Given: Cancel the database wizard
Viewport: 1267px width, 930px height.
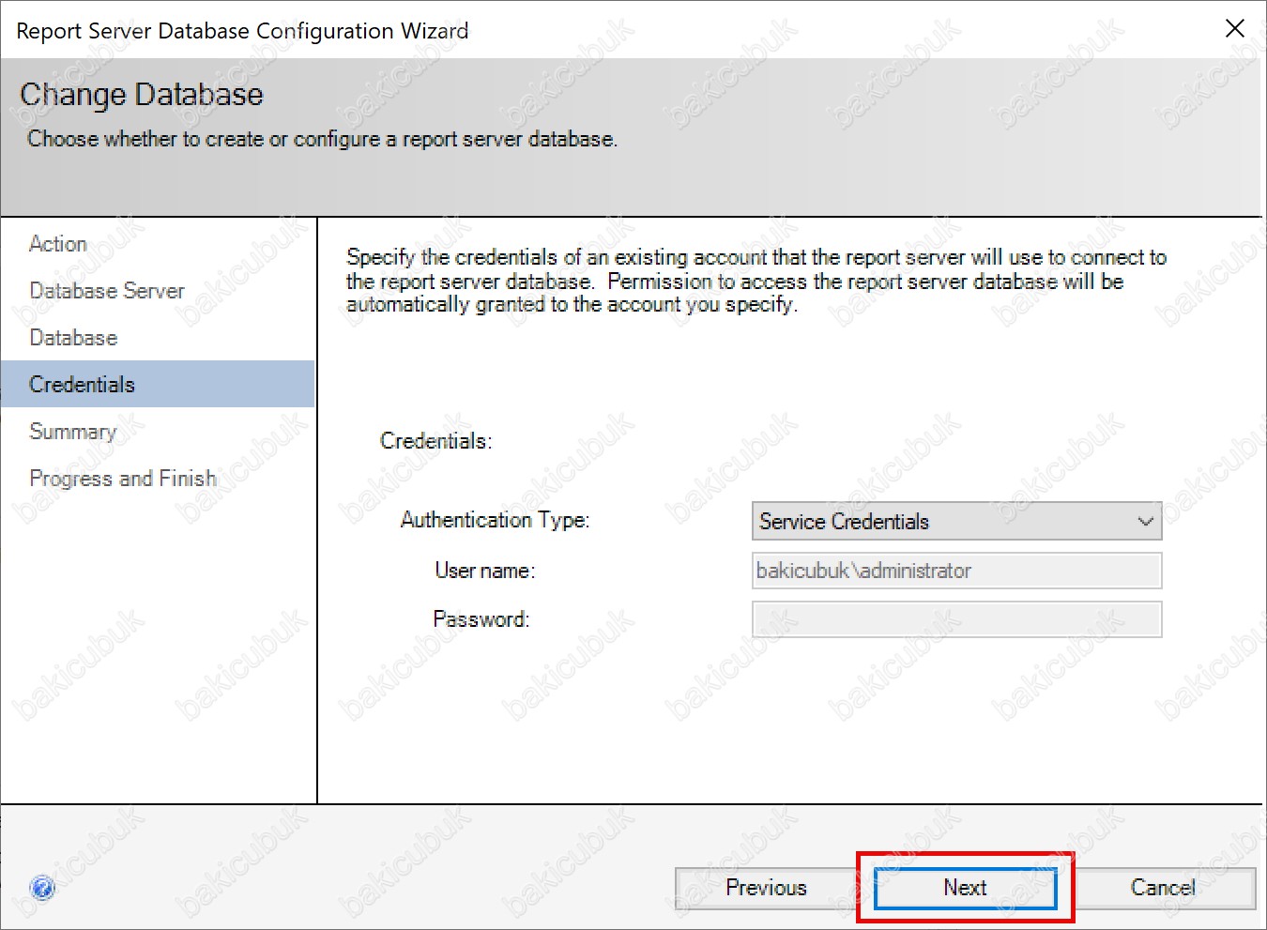Looking at the screenshot, I should (1163, 888).
